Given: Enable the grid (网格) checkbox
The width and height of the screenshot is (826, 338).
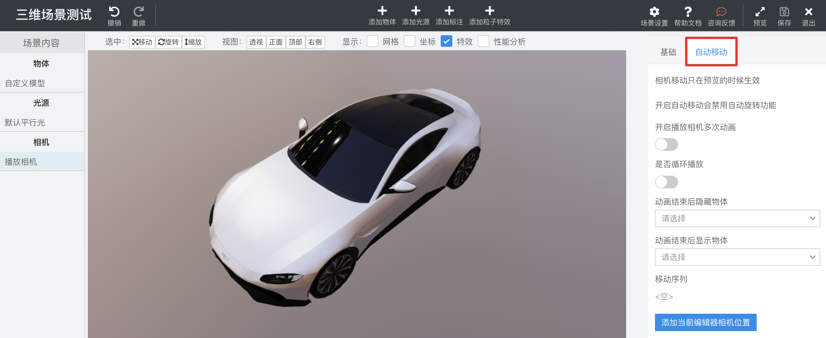Looking at the screenshot, I should (x=372, y=41).
